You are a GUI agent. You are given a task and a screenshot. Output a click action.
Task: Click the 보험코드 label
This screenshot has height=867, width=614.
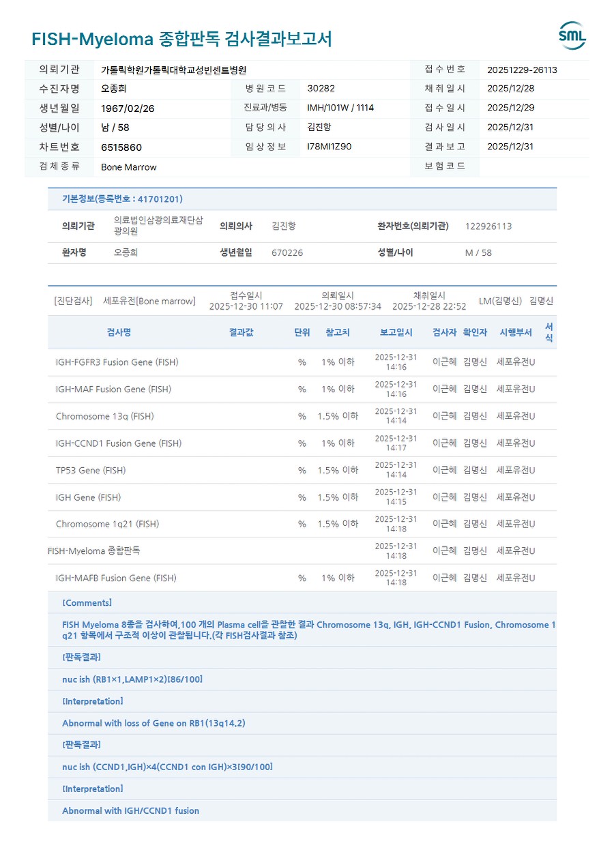coord(445,166)
